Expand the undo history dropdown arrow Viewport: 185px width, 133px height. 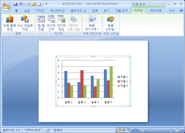24,4
